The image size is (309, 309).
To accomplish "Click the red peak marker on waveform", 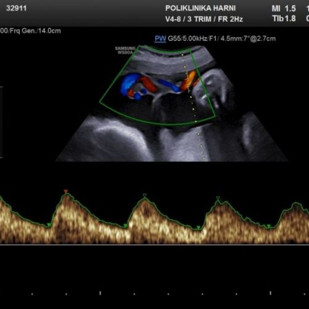I will (66, 192).
